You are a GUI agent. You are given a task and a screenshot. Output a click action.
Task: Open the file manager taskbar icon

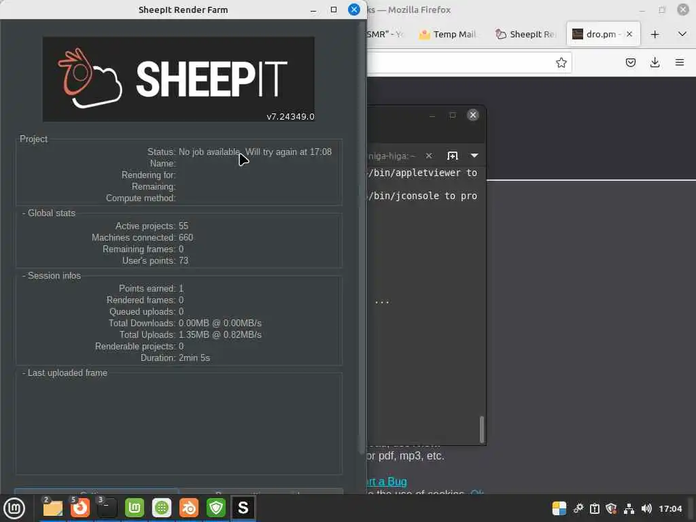coord(52,508)
